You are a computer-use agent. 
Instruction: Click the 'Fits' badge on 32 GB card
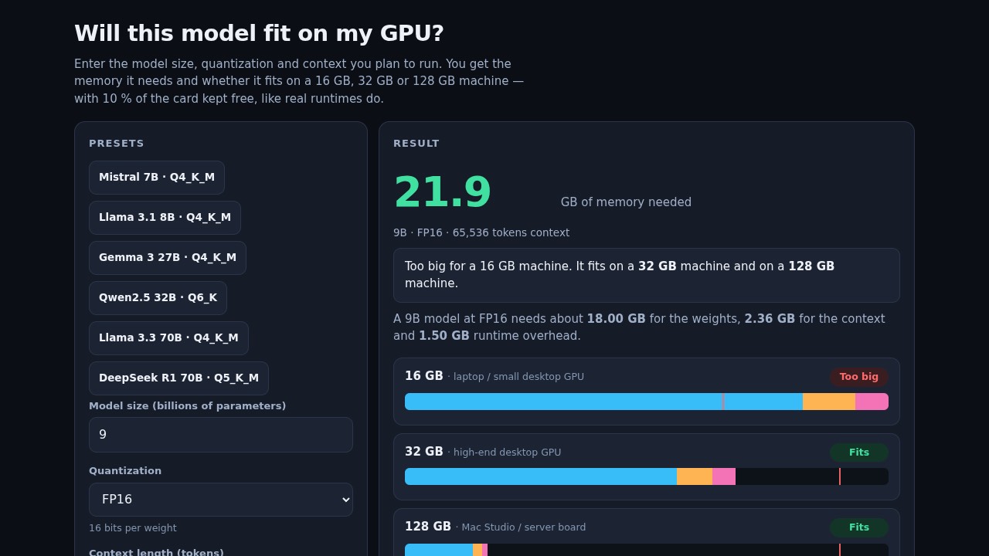859,453
